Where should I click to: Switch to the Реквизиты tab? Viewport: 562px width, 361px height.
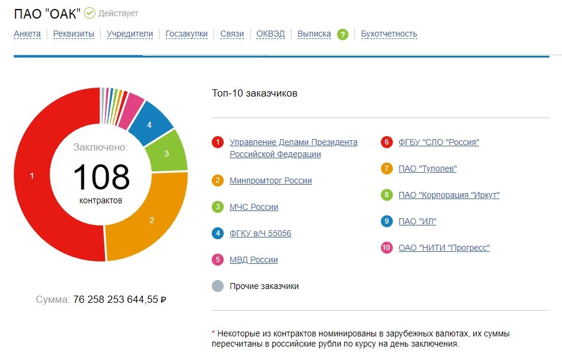(74, 34)
